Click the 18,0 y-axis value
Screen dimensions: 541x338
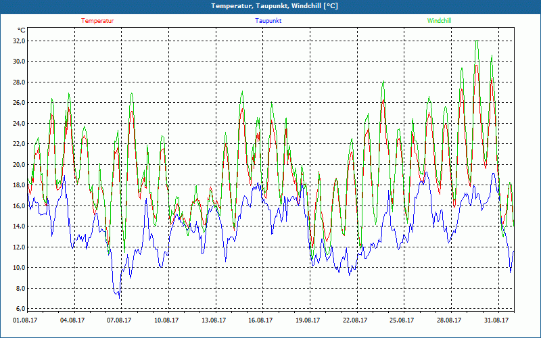[20, 185]
